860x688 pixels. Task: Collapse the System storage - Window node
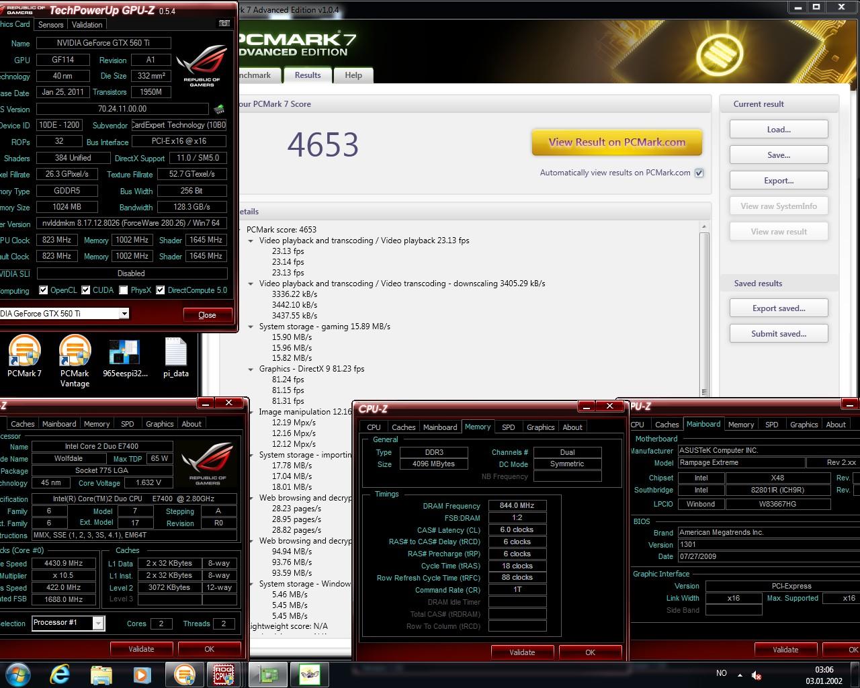click(251, 584)
